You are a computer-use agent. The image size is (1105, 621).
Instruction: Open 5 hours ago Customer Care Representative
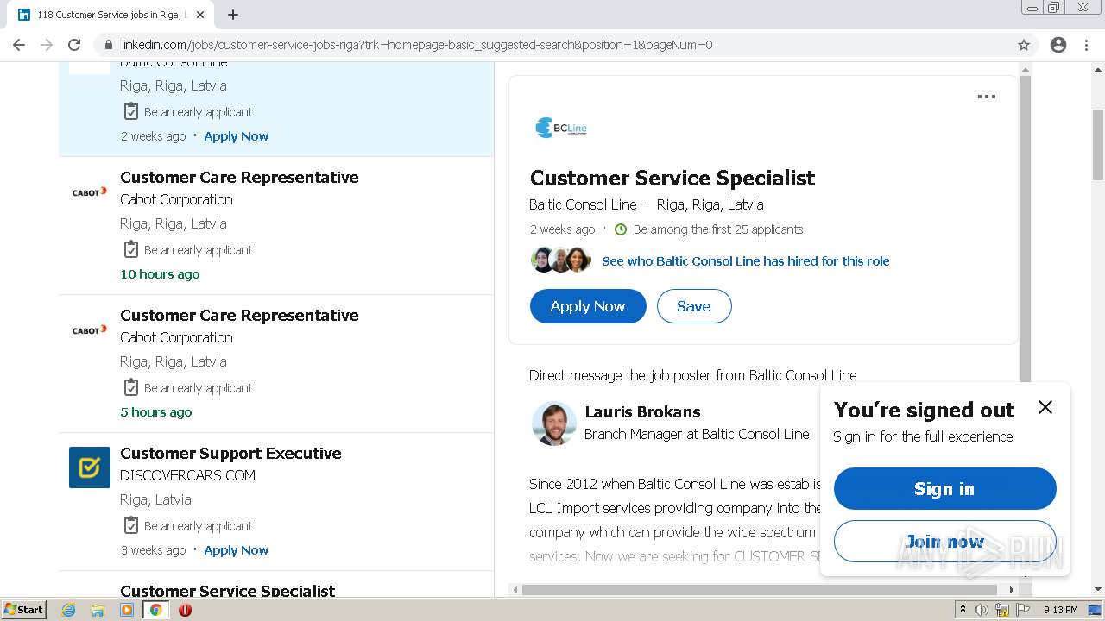(x=239, y=315)
